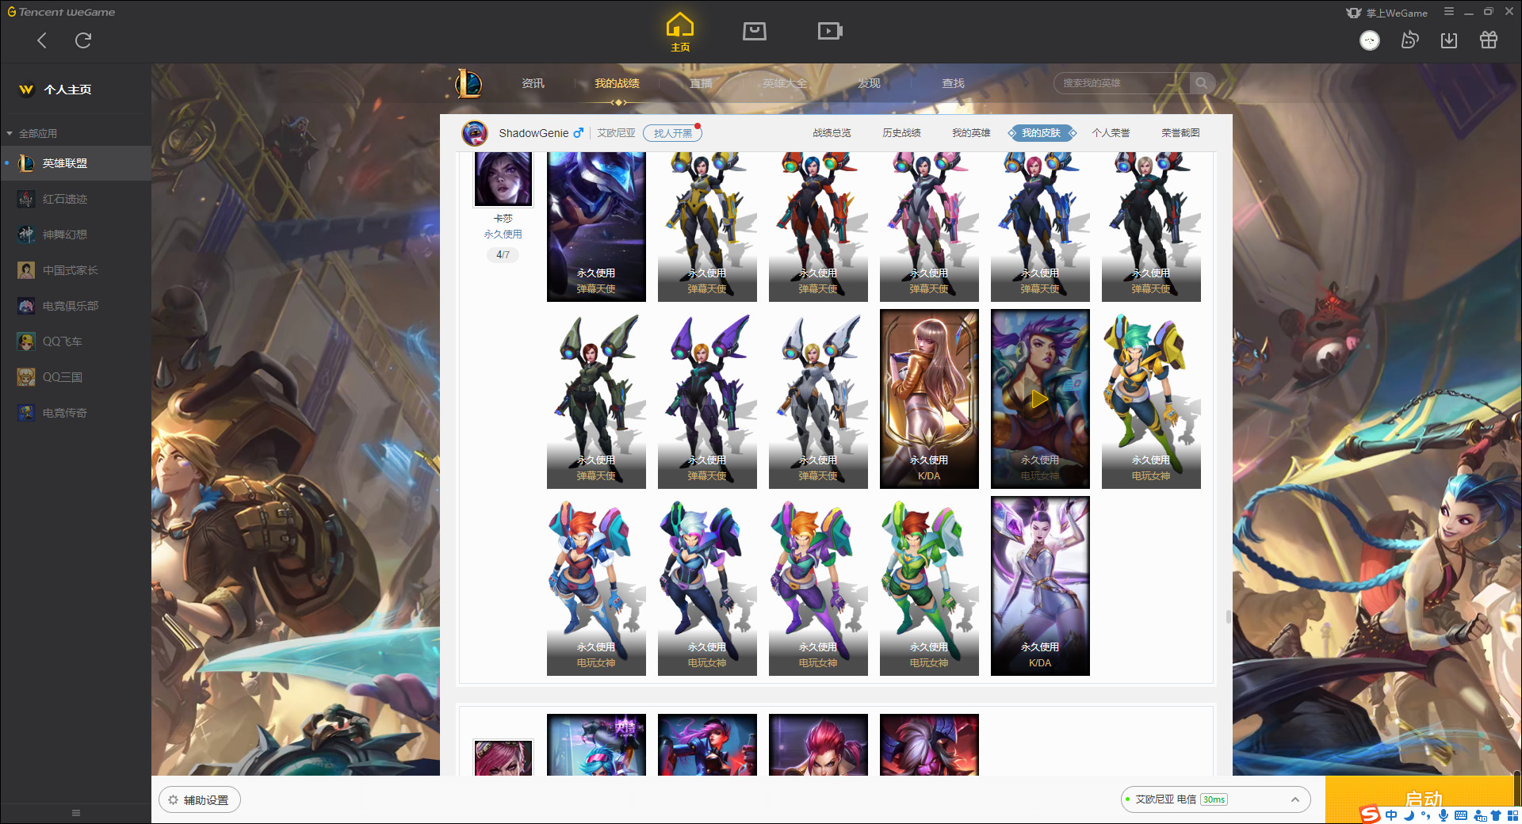Open the 我的英雄 sub-tab
This screenshot has height=824, width=1522.
click(x=971, y=133)
